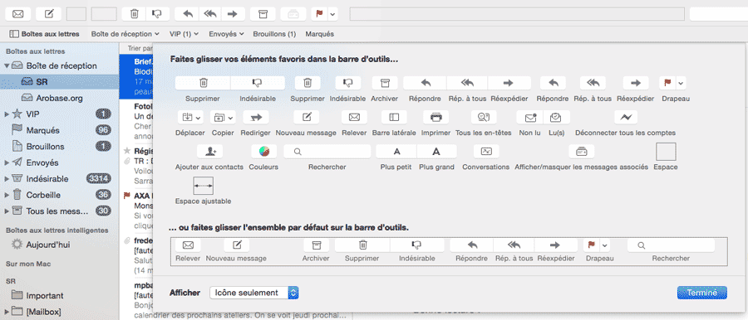Click the red flag button in main toolbar

pos(320,14)
